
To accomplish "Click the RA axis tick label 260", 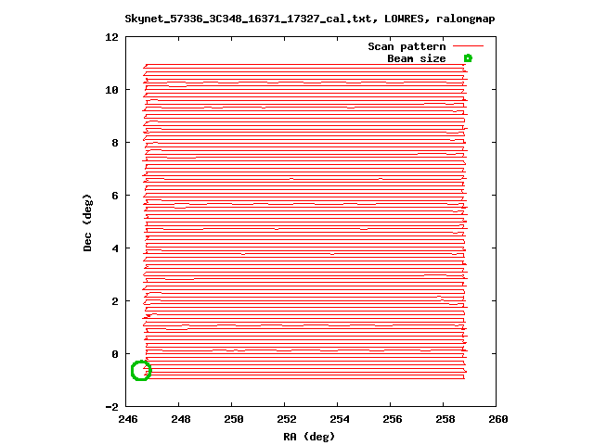I will (x=498, y=419).
